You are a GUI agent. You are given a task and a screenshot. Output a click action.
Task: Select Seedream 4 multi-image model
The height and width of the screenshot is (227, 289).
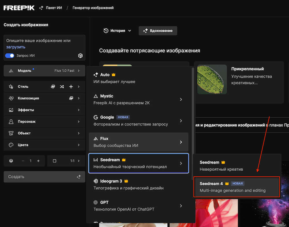click(x=237, y=187)
